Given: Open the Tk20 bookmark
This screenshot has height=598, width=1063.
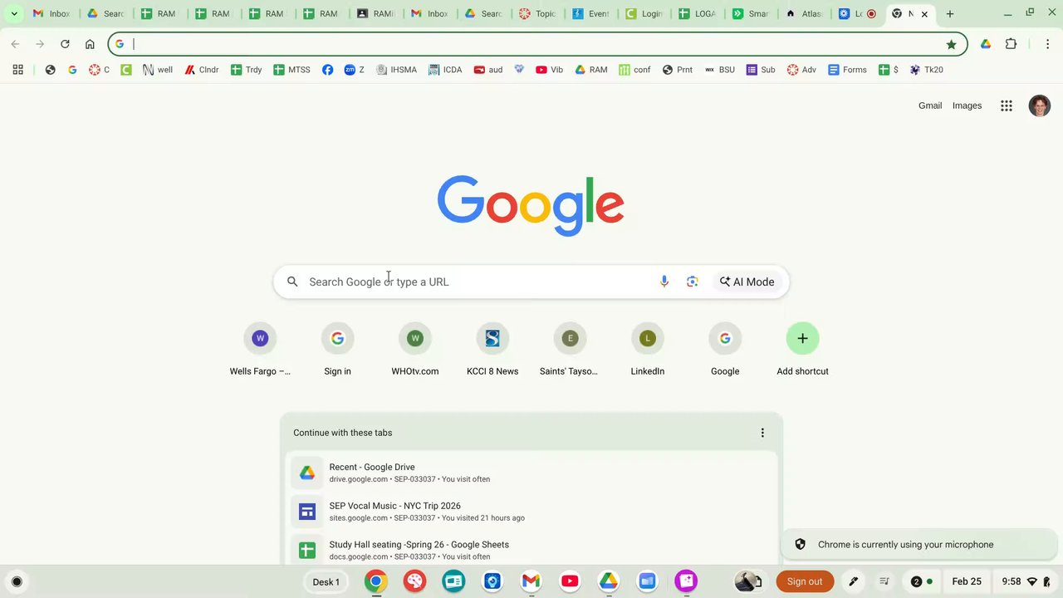Looking at the screenshot, I should point(926,70).
